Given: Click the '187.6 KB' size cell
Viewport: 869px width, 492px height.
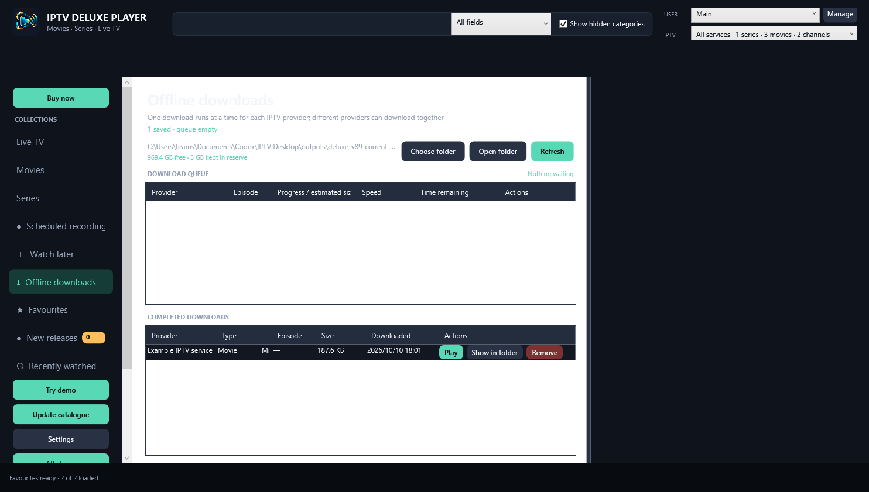Looking at the screenshot, I should click(331, 350).
